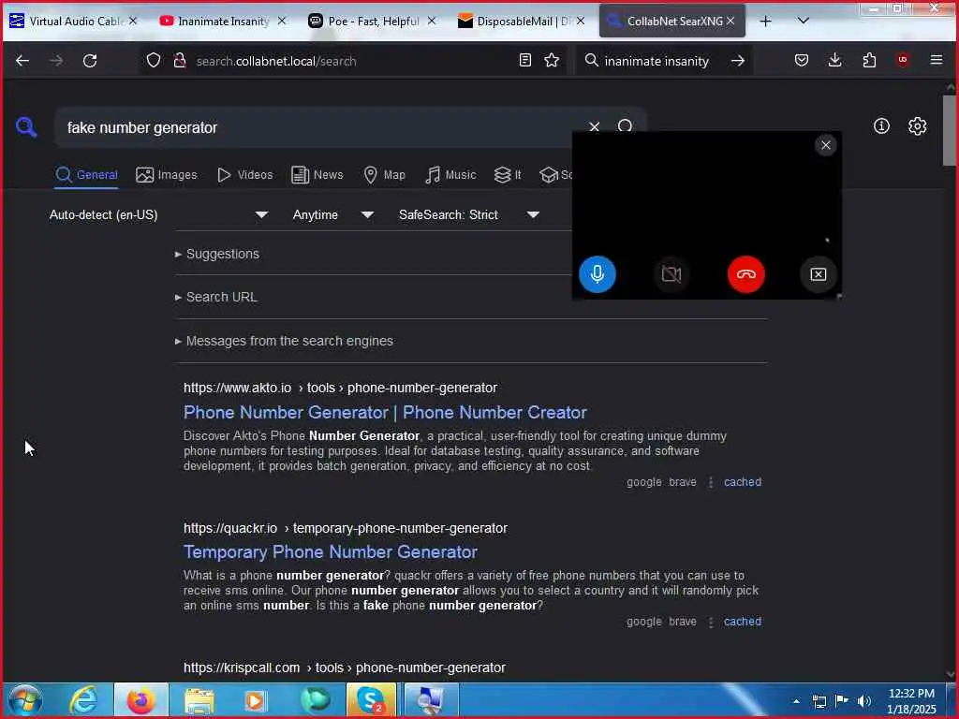This screenshot has width=959, height=719.
Task: Submit search with the magnifier button
Action: (625, 126)
